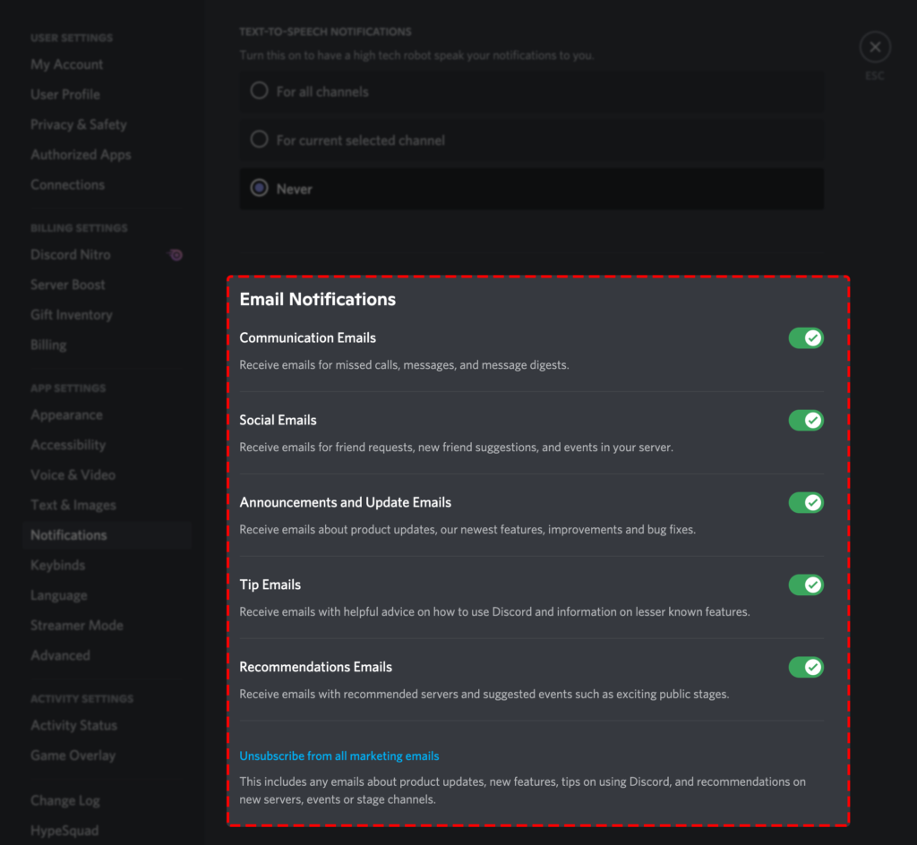Go to Privacy & Safety
Viewport: 917px width, 845px height.
click(x=78, y=124)
